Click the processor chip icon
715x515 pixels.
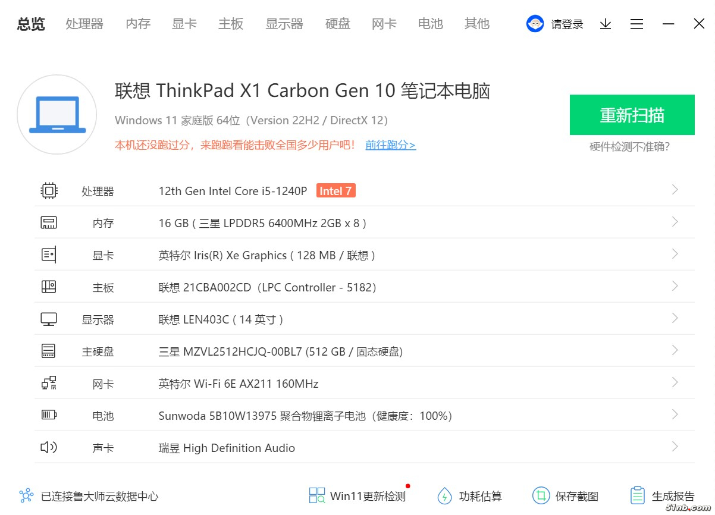pos(49,191)
